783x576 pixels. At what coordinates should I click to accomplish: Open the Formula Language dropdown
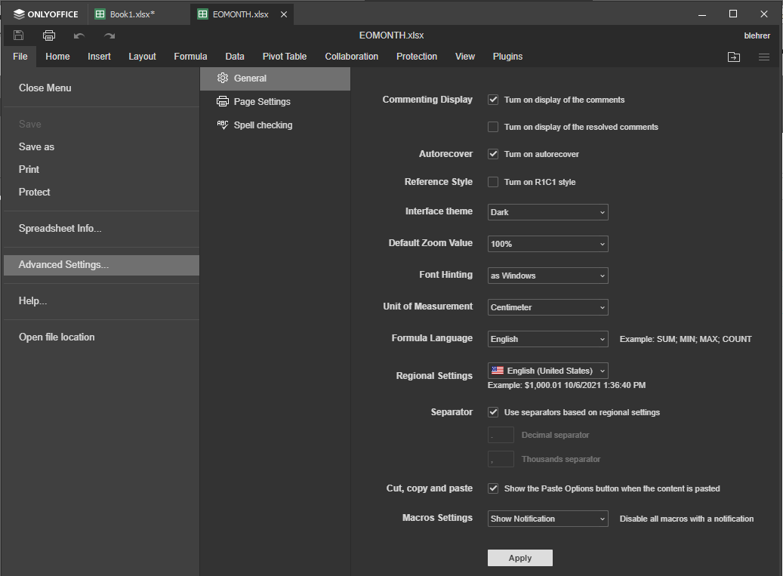point(548,339)
